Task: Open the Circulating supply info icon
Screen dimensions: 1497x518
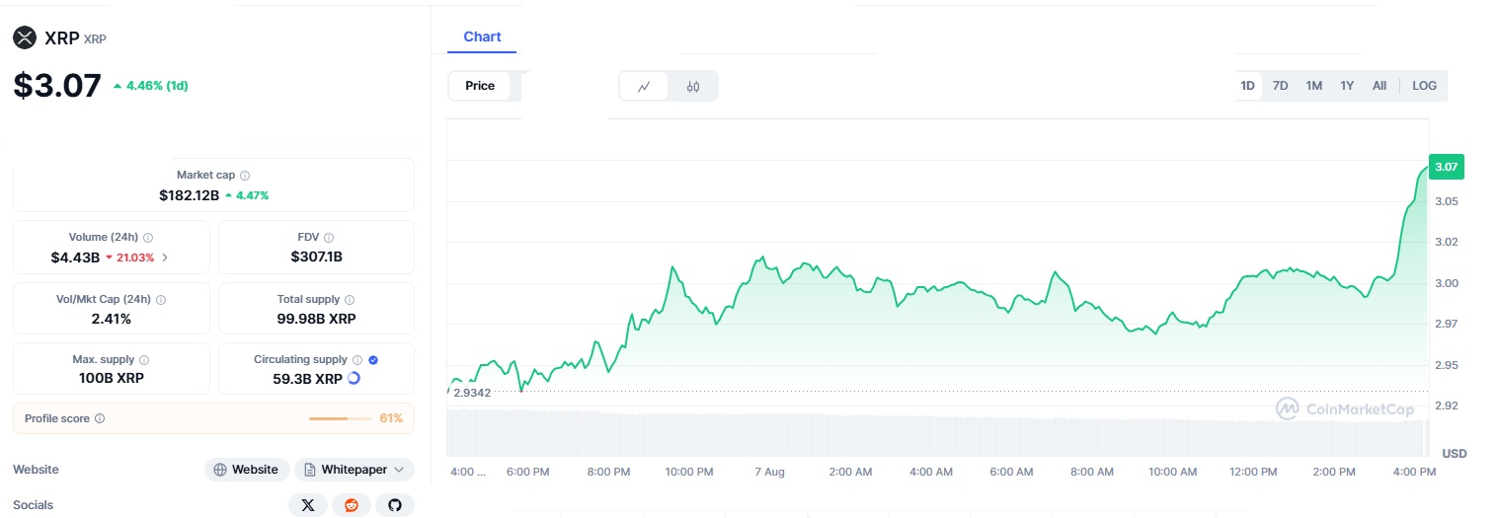Action: tap(357, 360)
